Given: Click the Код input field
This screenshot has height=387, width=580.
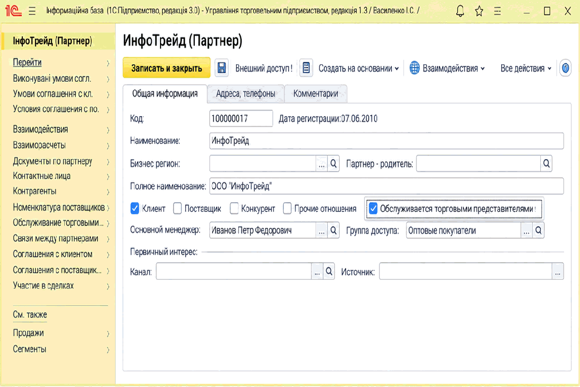Looking at the screenshot, I should pos(241,119).
